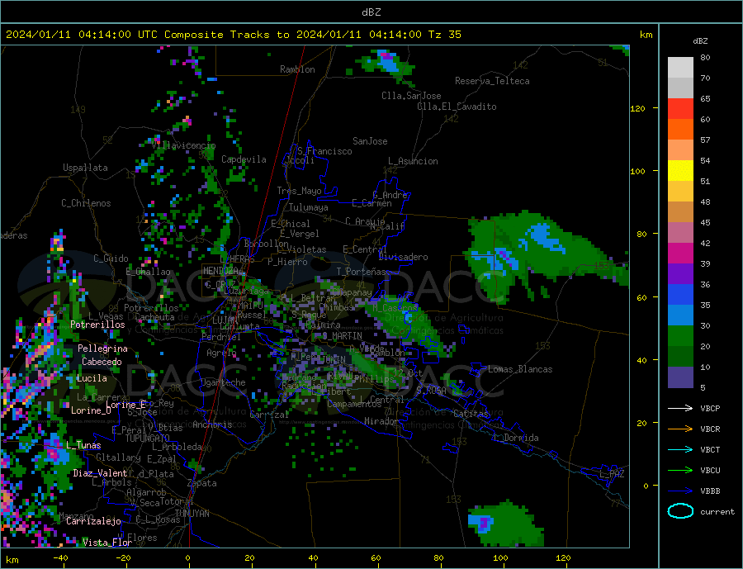Image resolution: width=743 pixels, height=569 pixels.
Task: Click the 'VBCP' legend label
Action: (710, 408)
